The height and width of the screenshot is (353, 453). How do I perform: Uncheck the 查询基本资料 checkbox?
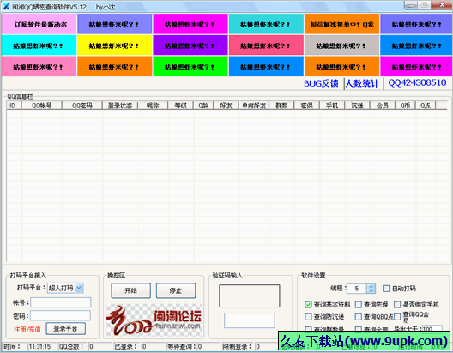308,304
